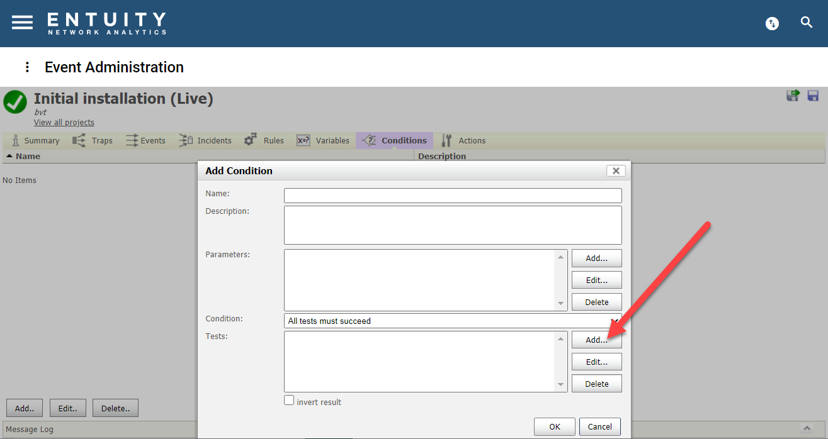Click the Add button beside Parameters

click(x=596, y=258)
